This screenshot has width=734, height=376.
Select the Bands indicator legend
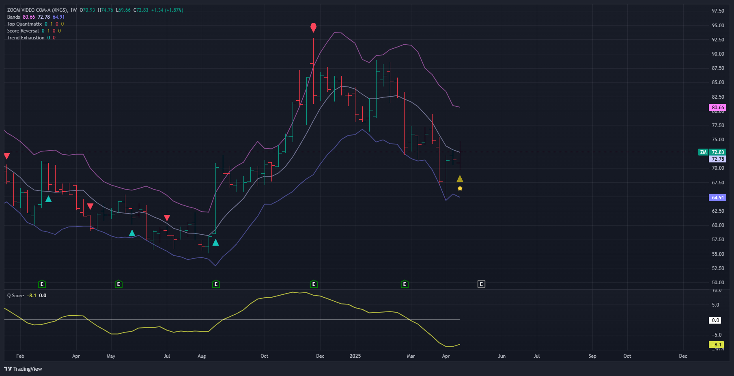pyautogui.click(x=13, y=17)
